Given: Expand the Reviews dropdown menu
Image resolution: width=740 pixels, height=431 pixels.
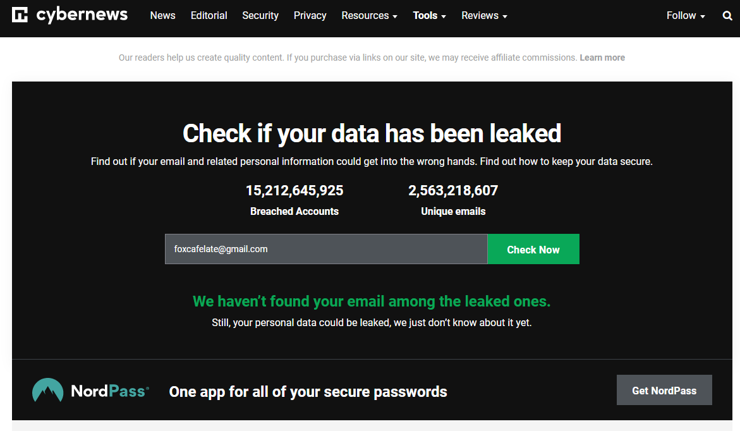Looking at the screenshot, I should click(484, 16).
